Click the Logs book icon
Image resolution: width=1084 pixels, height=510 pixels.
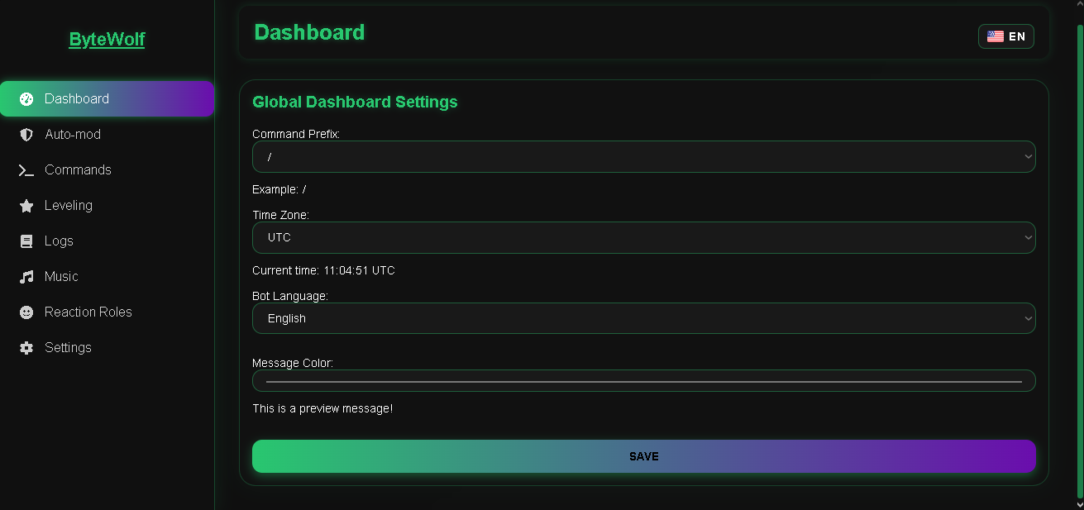coord(26,241)
